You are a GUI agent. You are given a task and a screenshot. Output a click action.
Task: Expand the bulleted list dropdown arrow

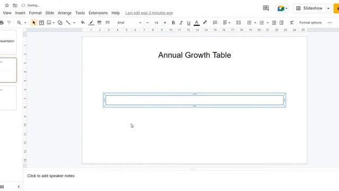pos(255,23)
